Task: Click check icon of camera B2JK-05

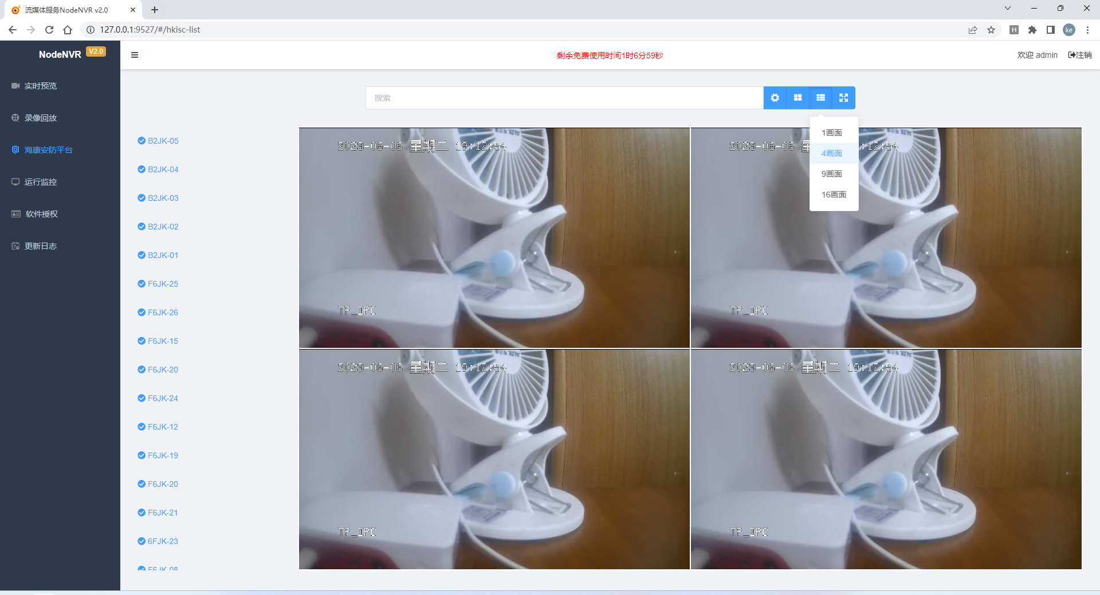Action: [142, 141]
